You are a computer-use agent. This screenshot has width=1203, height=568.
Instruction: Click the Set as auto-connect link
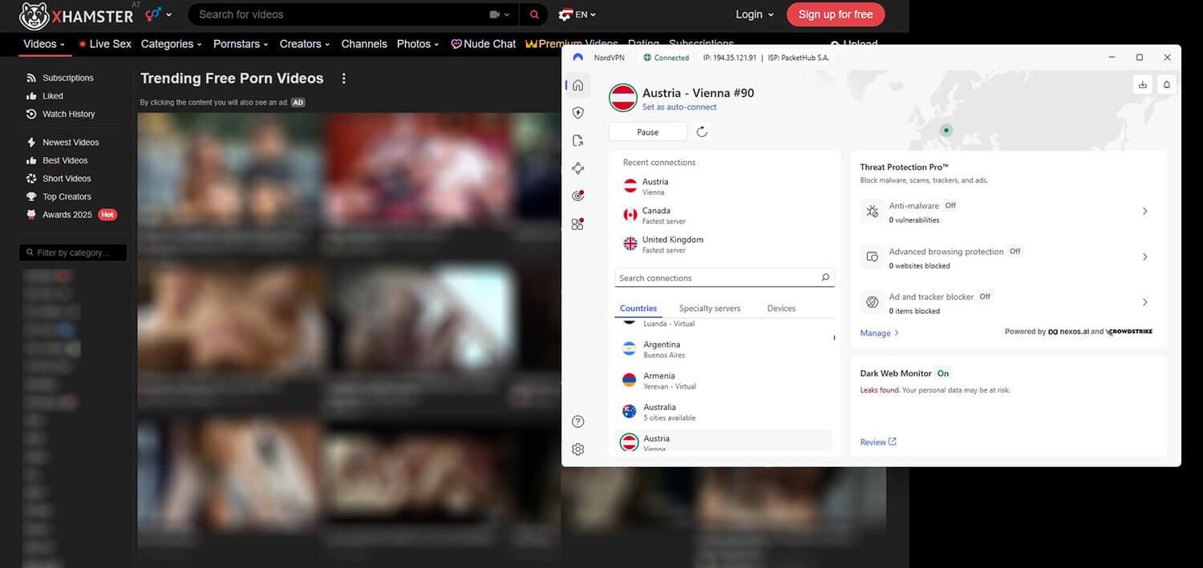tap(679, 107)
